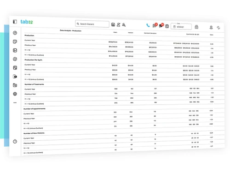The image size is (230, 173).
Task: Click the lock icon right of the date
Action: [196, 27]
